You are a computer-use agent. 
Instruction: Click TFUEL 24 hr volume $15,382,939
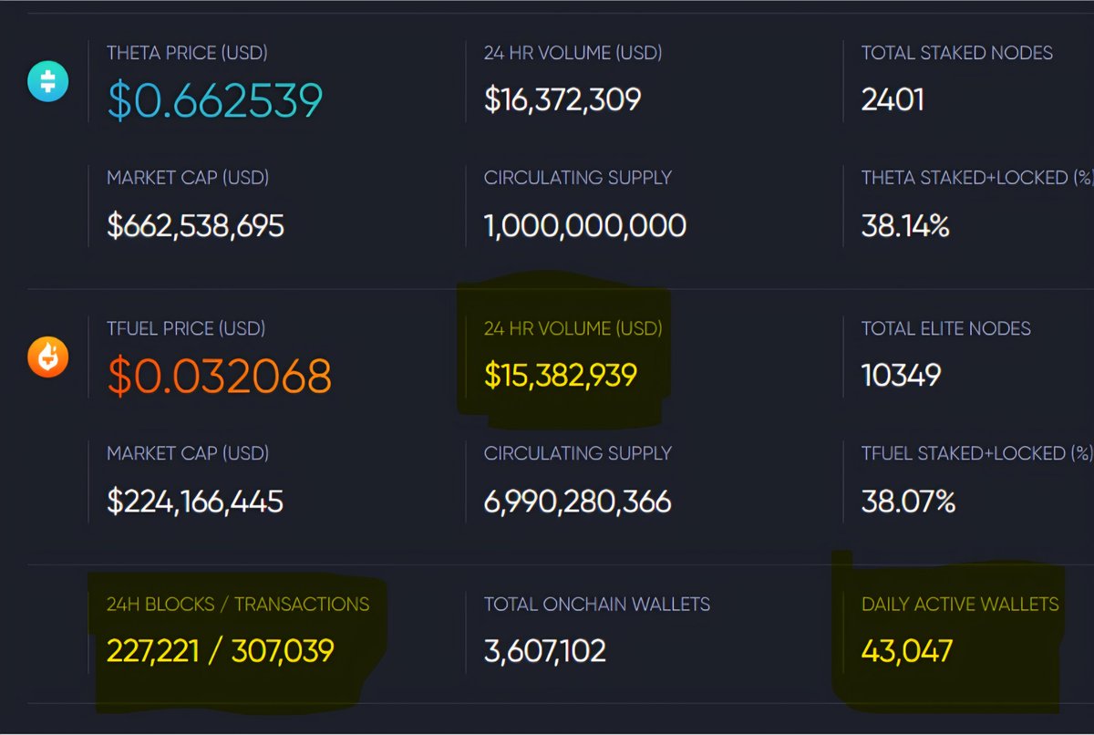point(561,375)
